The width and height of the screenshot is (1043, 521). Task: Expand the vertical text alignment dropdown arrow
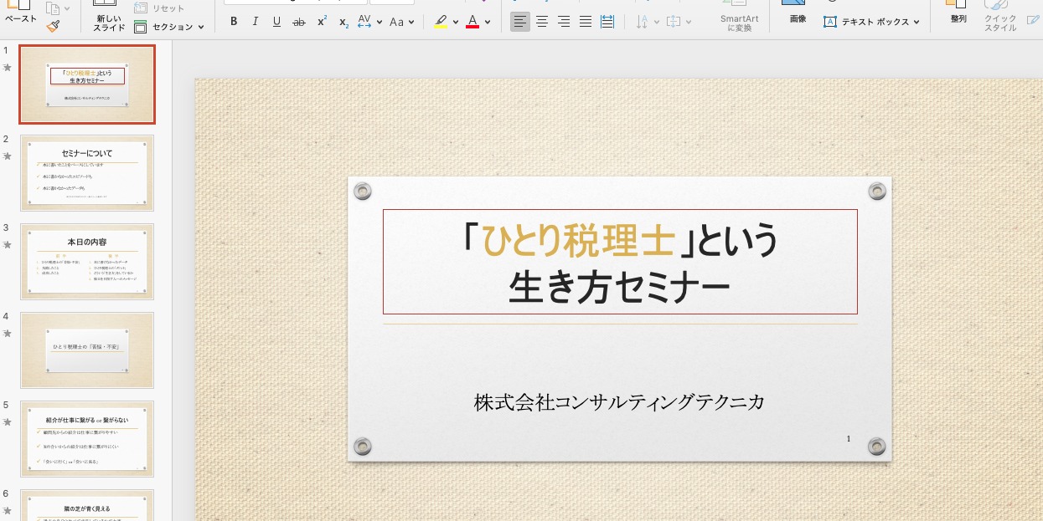(x=687, y=23)
